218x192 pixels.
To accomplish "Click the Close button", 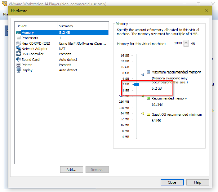I will pos(172,182).
